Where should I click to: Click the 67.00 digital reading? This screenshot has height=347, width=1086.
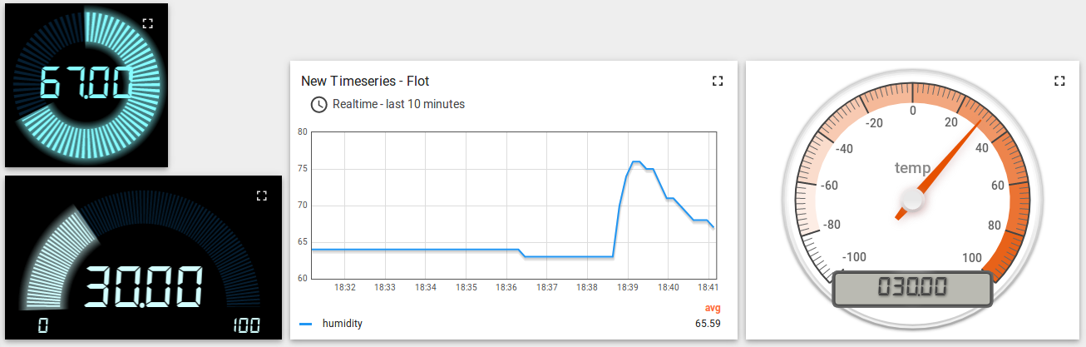(x=86, y=84)
